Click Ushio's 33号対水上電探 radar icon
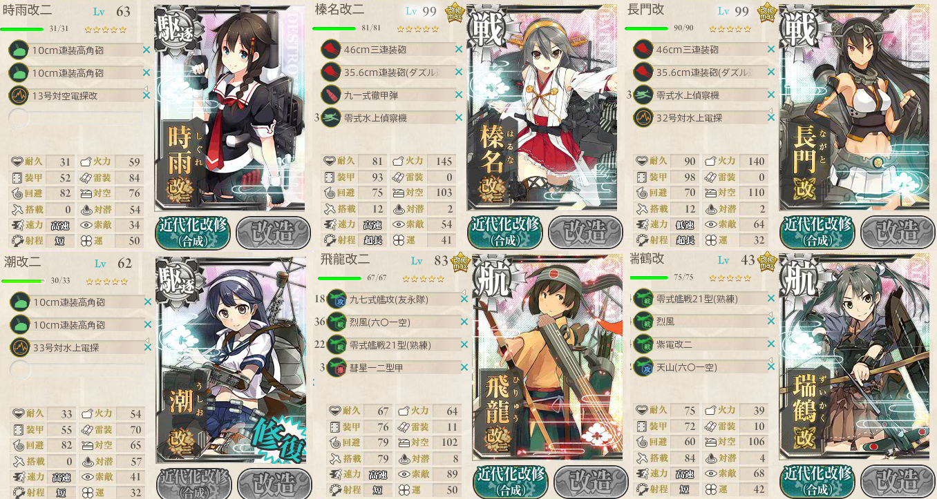Image resolution: width=937 pixels, height=499 pixels. pos(19,347)
